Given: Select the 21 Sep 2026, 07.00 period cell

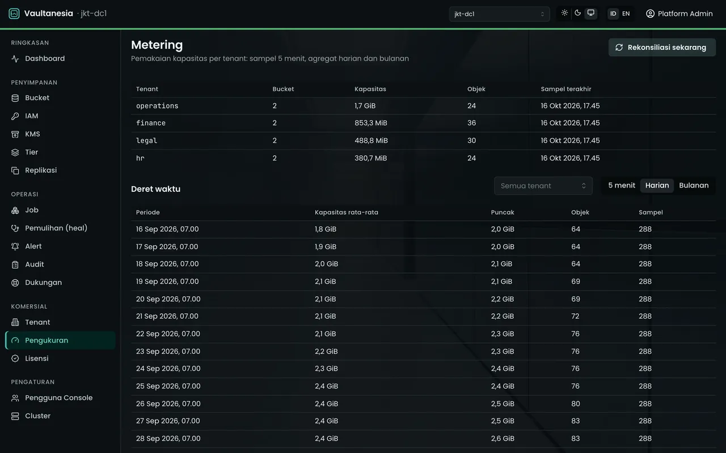Looking at the screenshot, I should [167, 316].
